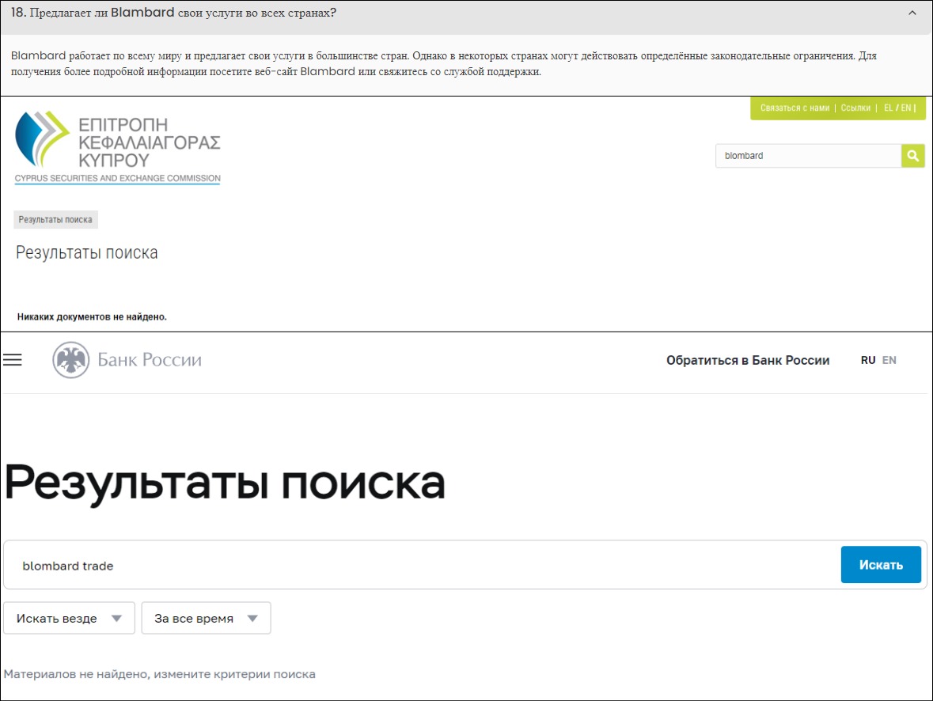The height and width of the screenshot is (701, 933).
Task: Click 'Материалов не найдено' message text
Action: pos(160,674)
